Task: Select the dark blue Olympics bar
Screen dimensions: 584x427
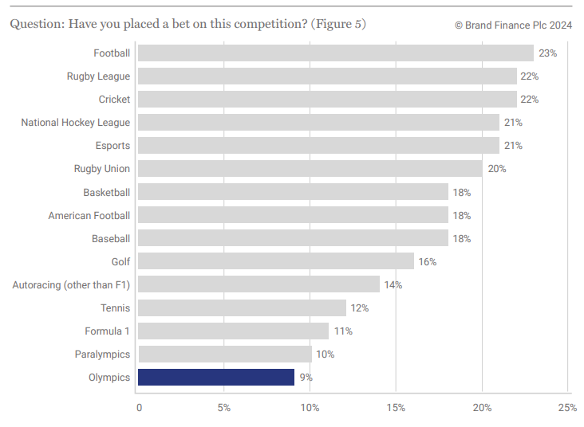Action: (216, 378)
